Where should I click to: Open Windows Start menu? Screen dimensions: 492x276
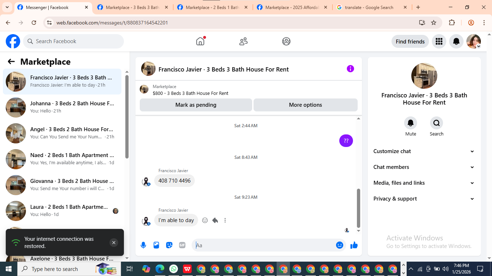coord(8,269)
